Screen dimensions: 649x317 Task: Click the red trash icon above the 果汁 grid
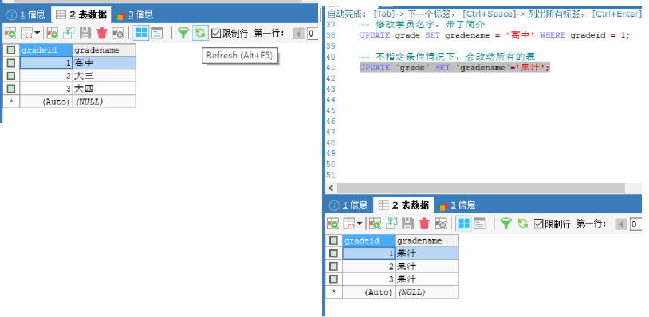click(x=424, y=224)
